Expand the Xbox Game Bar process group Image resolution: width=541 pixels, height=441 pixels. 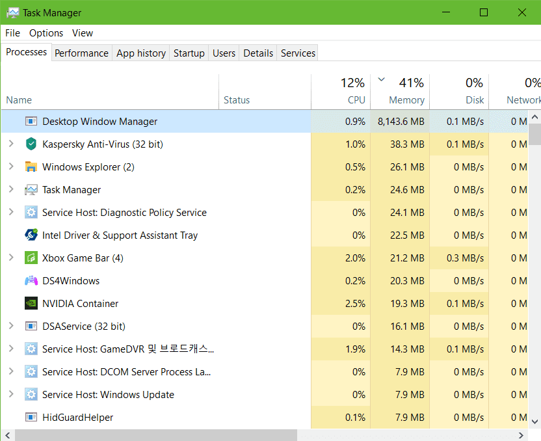click(x=10, y=258)
